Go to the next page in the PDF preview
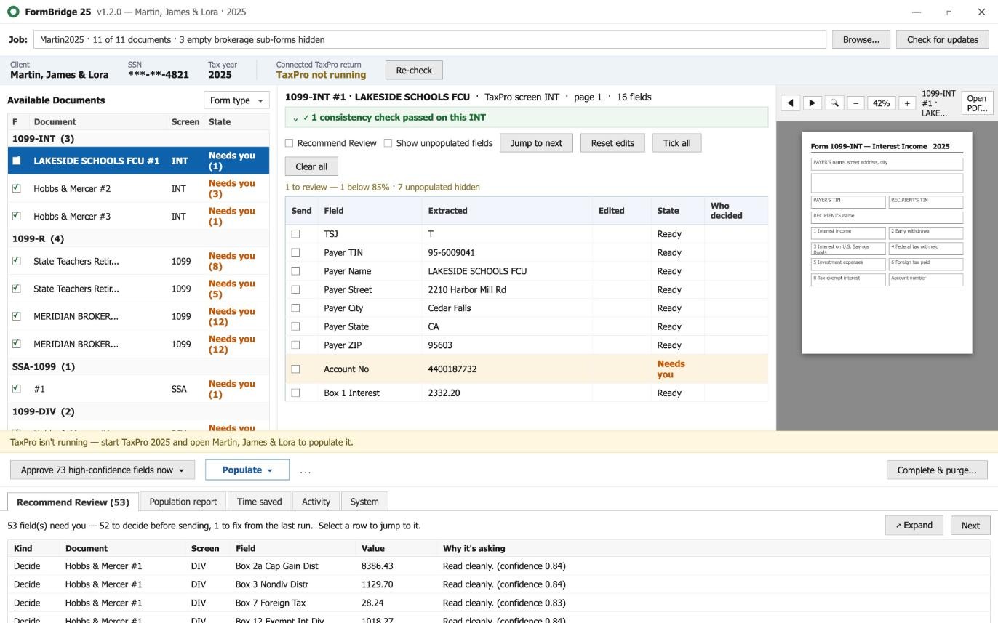This screenshot has width=998, height=623. [x=813, y=103]
